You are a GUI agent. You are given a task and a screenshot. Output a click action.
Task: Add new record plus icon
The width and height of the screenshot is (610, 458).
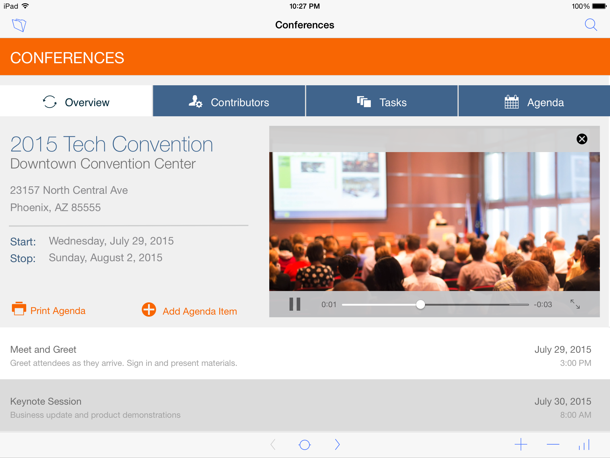point(521,445)
